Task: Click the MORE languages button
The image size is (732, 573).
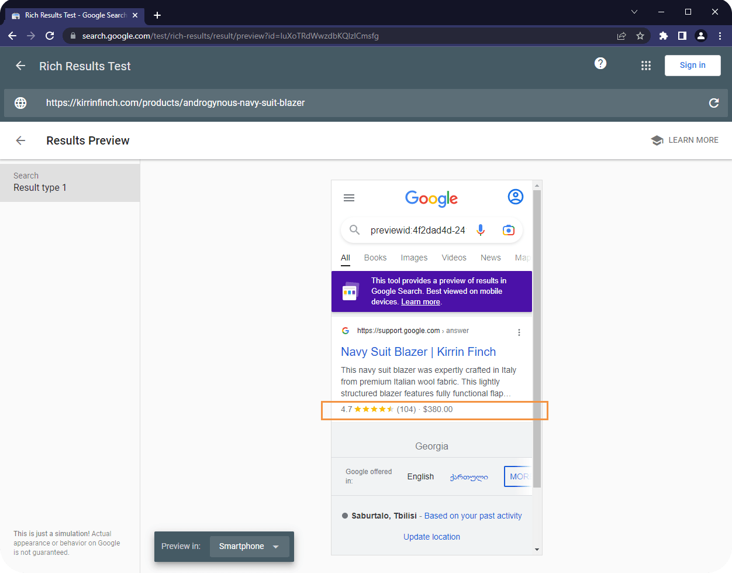Action: pyautogui.click(x=518, y=476)
